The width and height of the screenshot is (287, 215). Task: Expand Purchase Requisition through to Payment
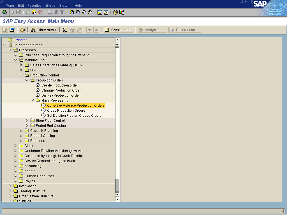coord(15,55)
